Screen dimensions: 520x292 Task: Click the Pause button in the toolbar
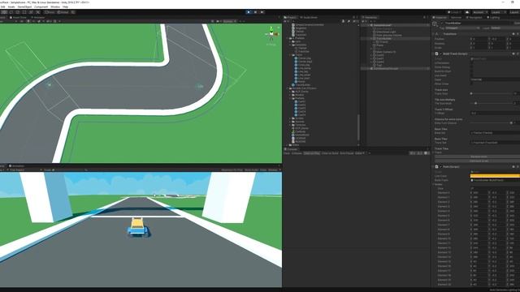(x=255, y=12)
